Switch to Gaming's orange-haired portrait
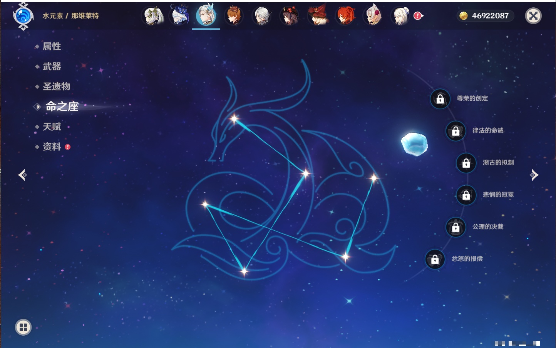This screenshot has height=348, width=556. [x=234, y=16]
